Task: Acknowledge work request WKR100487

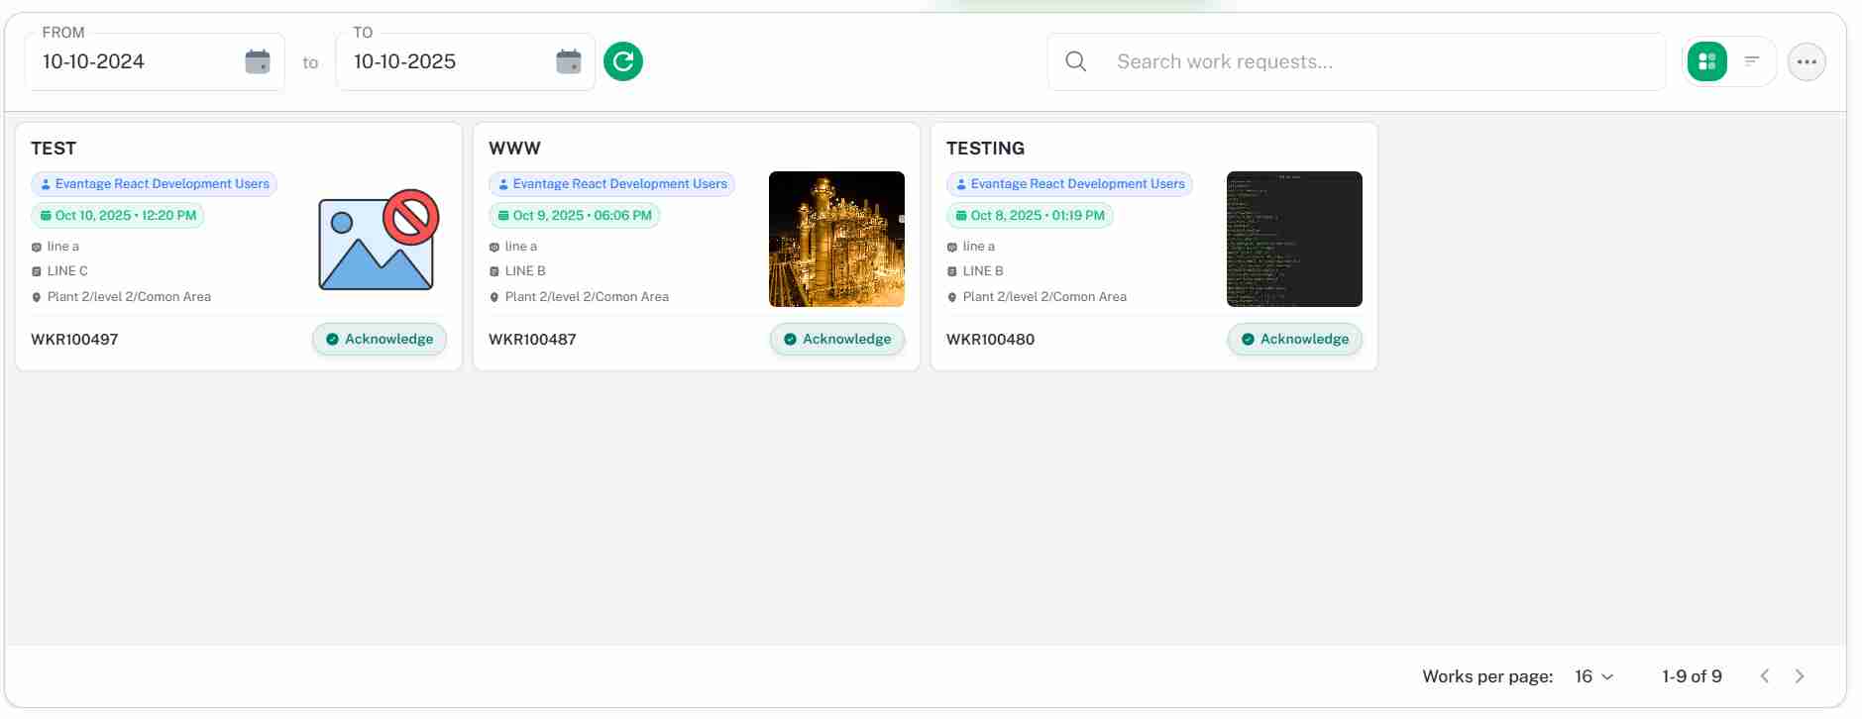Action: 837,339
